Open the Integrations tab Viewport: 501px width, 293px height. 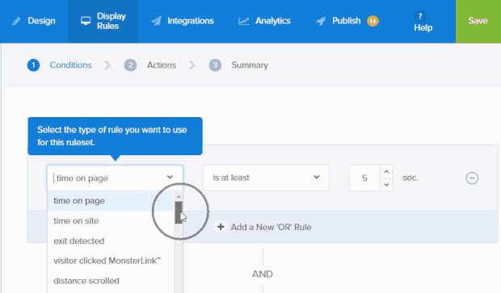(183, 21)
